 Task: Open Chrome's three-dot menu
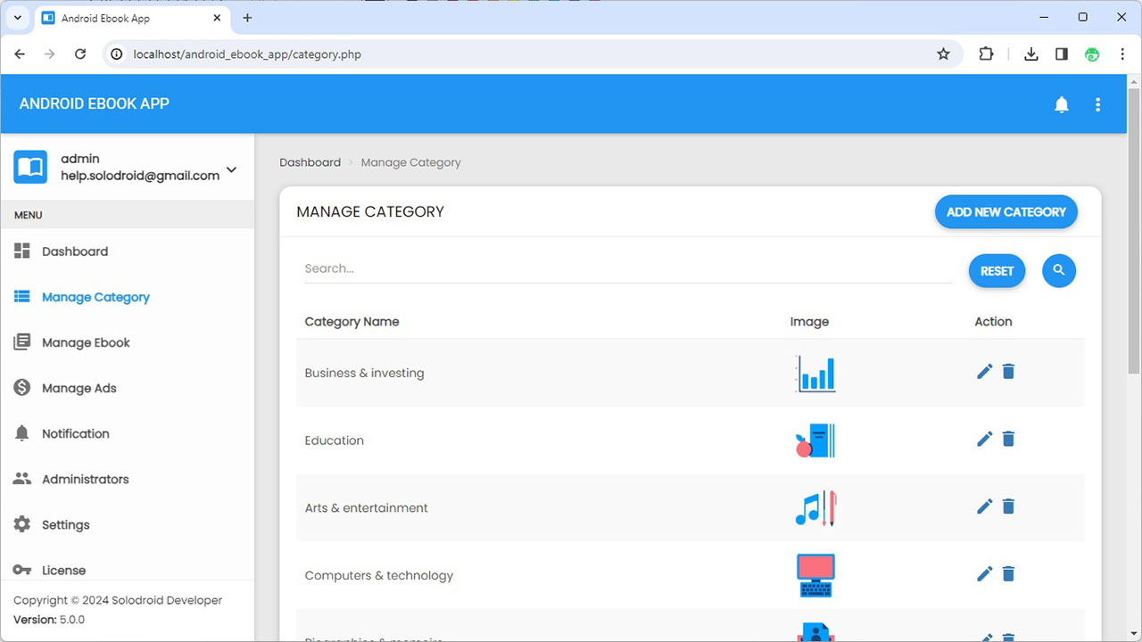point(1122,54)
